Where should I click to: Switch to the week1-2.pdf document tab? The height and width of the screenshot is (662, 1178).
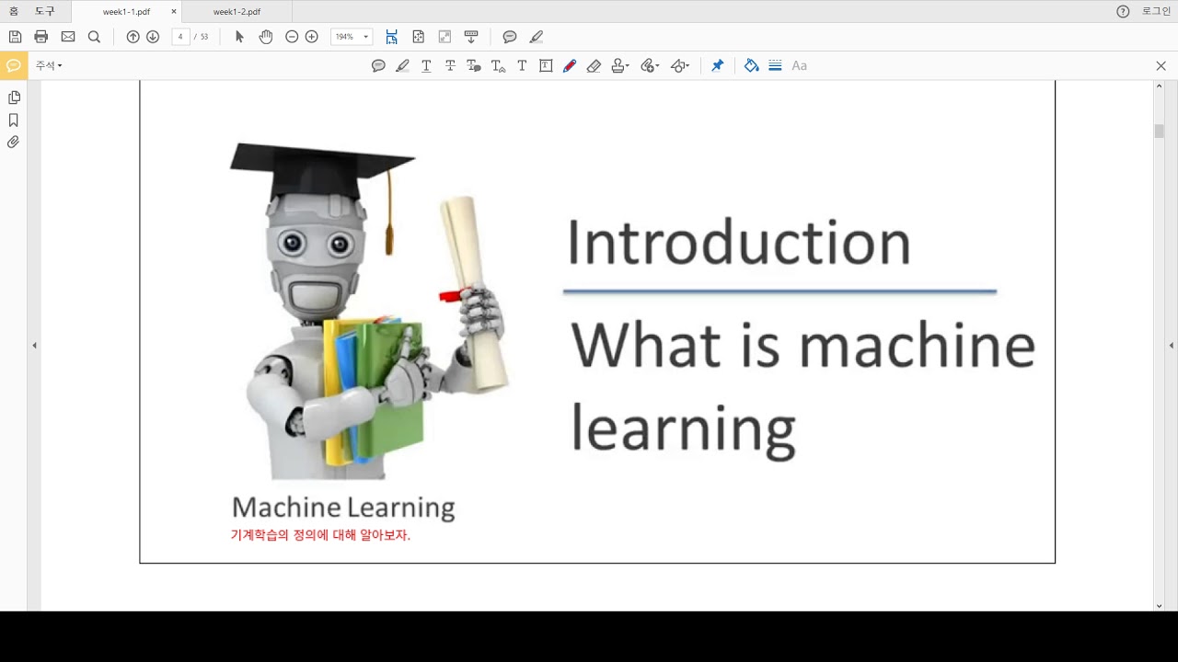(x=237, y=12)
